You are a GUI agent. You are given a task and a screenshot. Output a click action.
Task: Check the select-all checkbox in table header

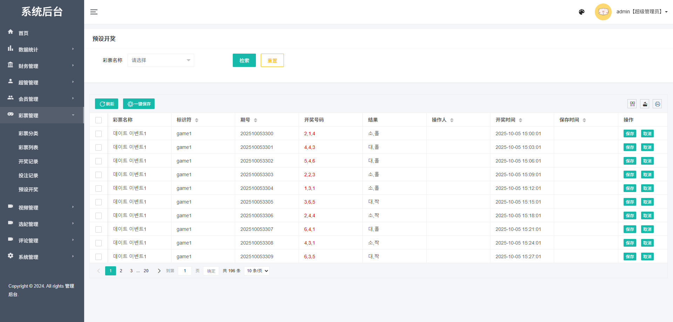98,120
